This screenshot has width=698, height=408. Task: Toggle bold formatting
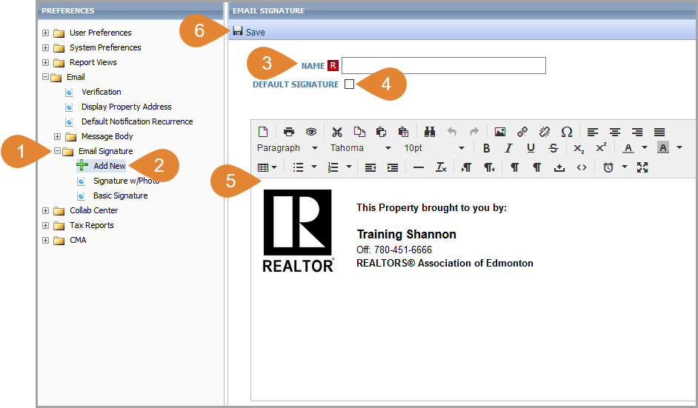[486, 148]
